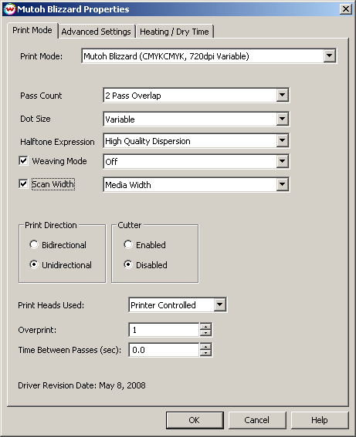
Task: Switch to the Print Mode tab
Action: (x=32, y=30)
